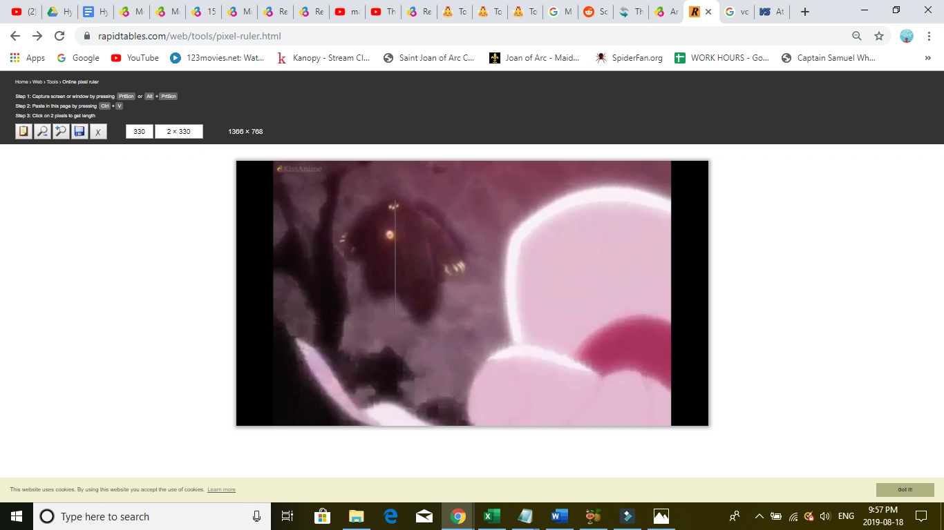
Task: Open the Google bookmark
Action: pyautogui.click(x=78, y=58)
